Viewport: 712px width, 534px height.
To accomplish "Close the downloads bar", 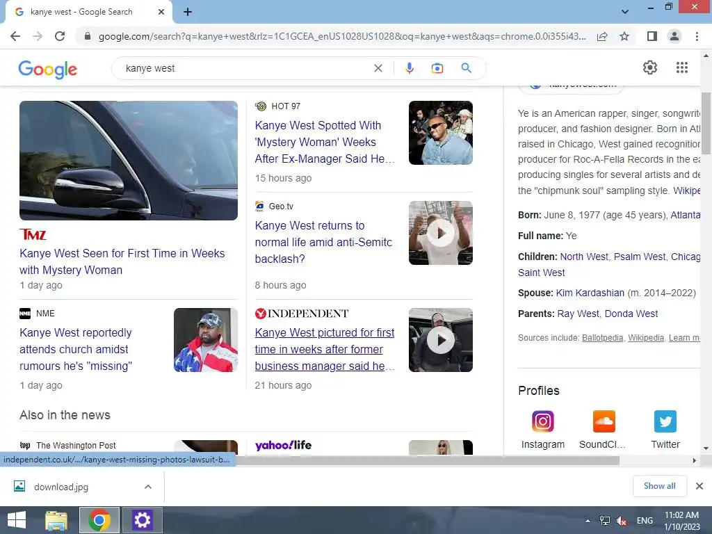I will tap(699, 486).
